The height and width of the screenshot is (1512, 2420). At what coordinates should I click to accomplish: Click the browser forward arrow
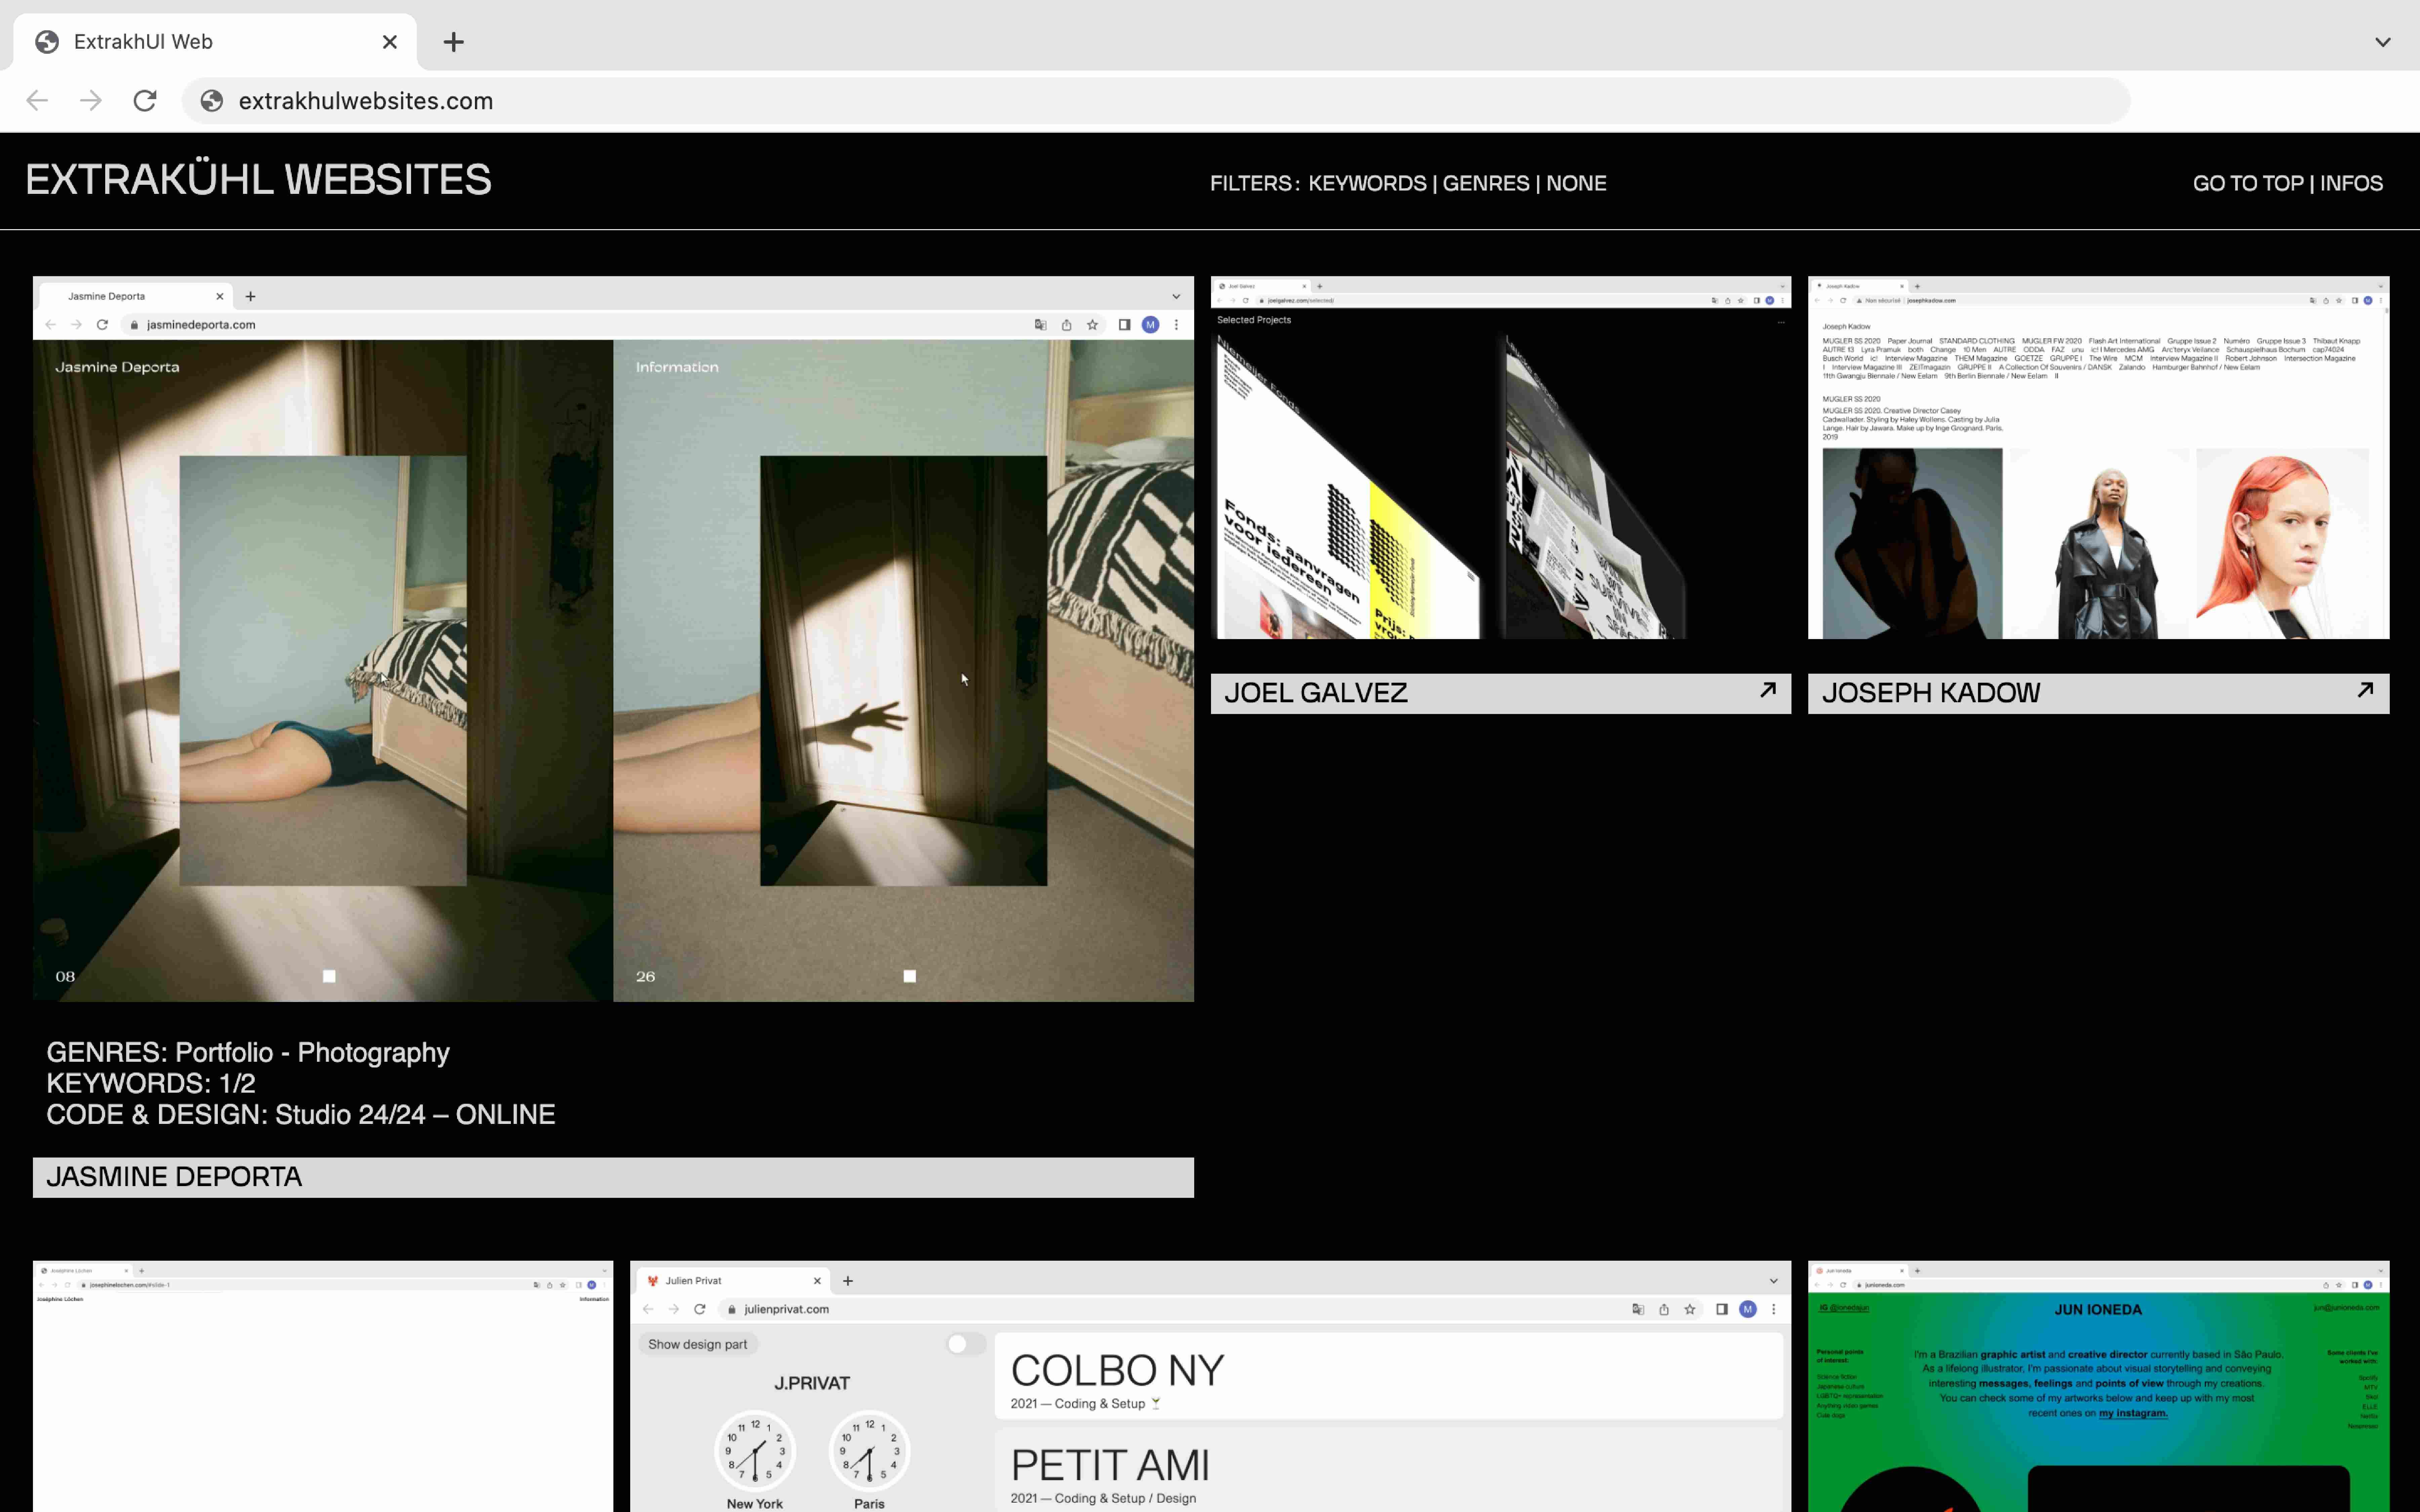91,100
